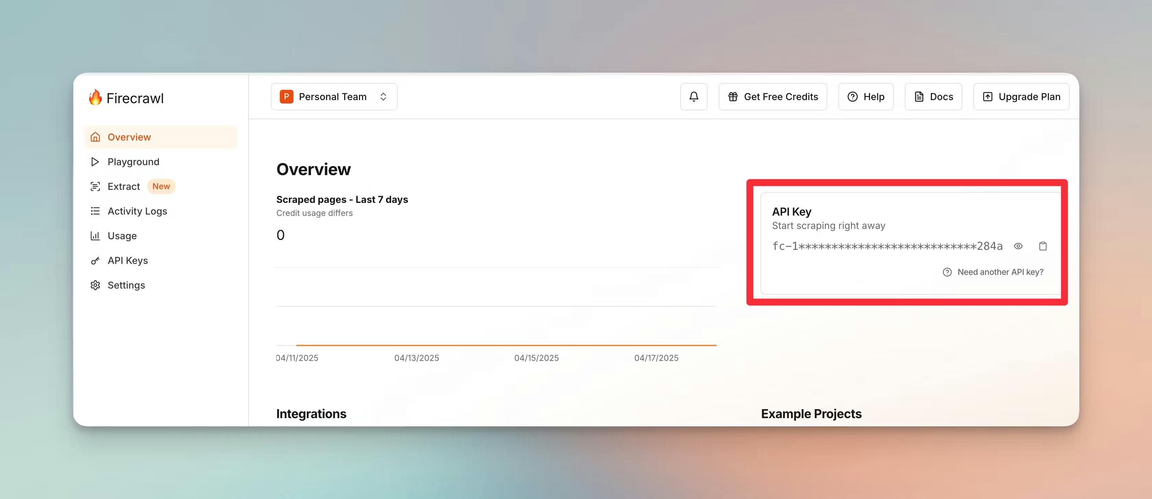Click the 04/15/2025 chart date label
This screenshot has height=499, width=1152.
tap(536, 358)
